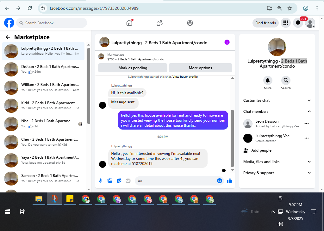This screenshot has height=231, width=324.
Task: Open Sticky Notes from taskbar
Action: tap(70, 199)
